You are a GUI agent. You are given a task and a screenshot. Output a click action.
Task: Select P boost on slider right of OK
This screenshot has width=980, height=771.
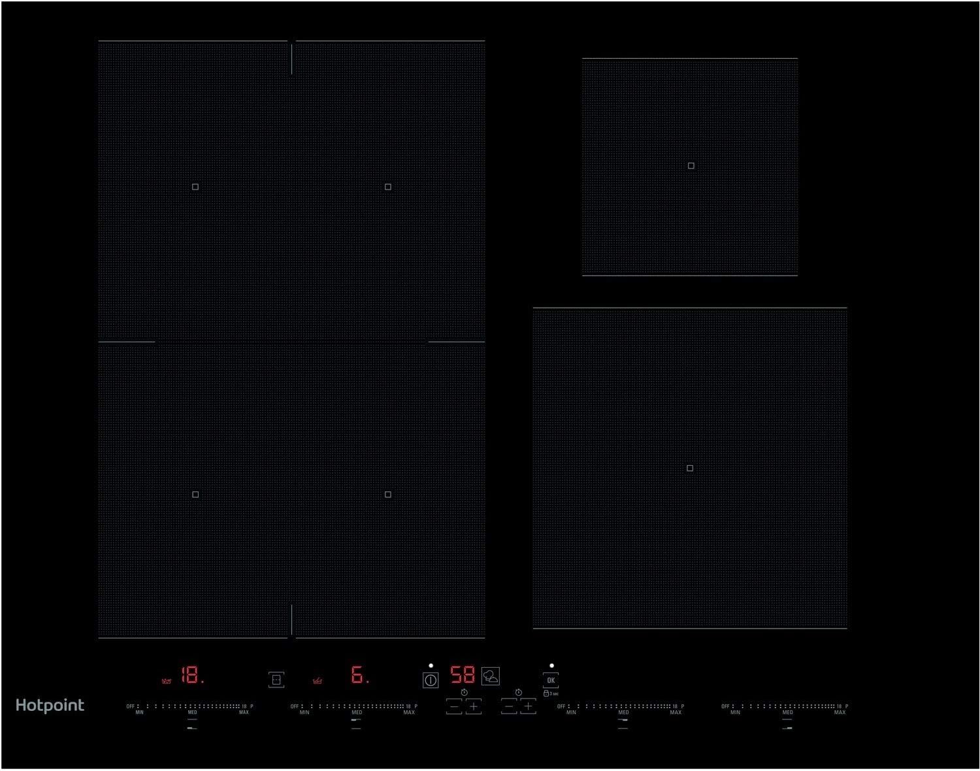(x=683, y=706)
